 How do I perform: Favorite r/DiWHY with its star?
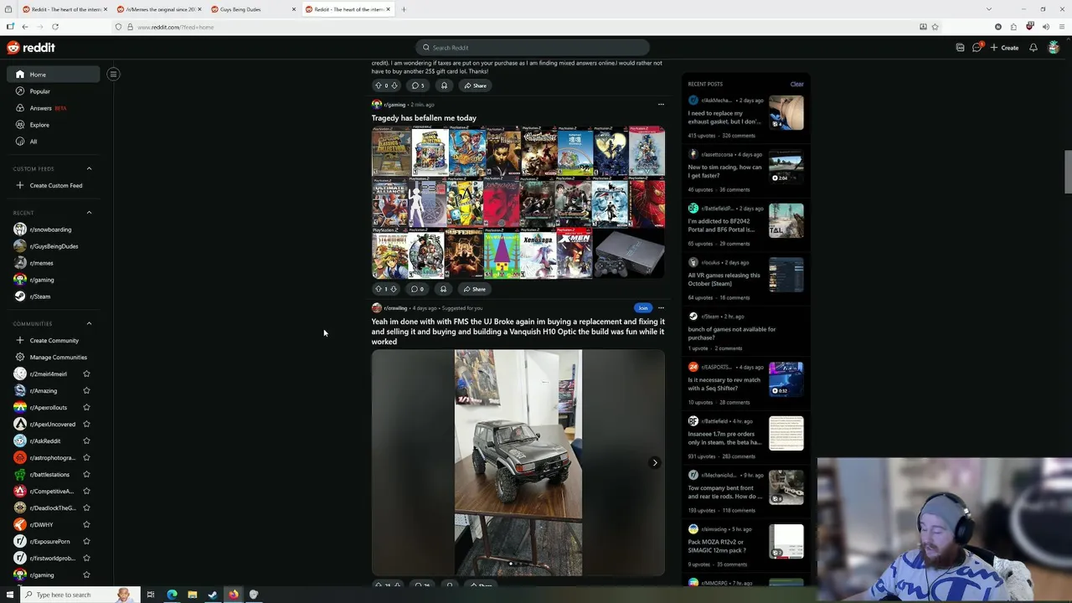click(x=86, y=524)
